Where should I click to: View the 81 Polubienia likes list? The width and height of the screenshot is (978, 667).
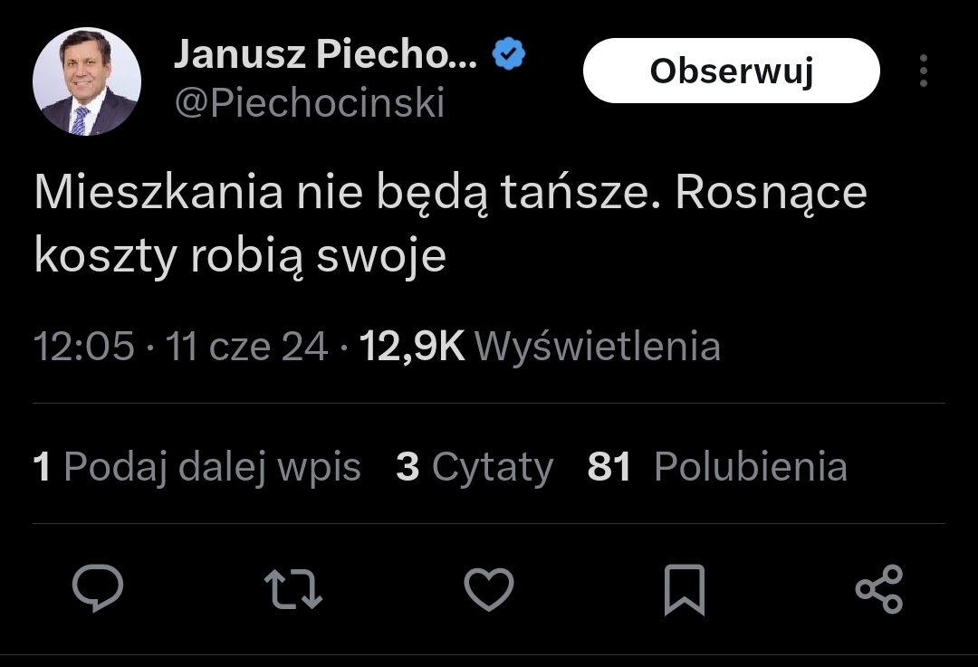(x=717, y=467)
